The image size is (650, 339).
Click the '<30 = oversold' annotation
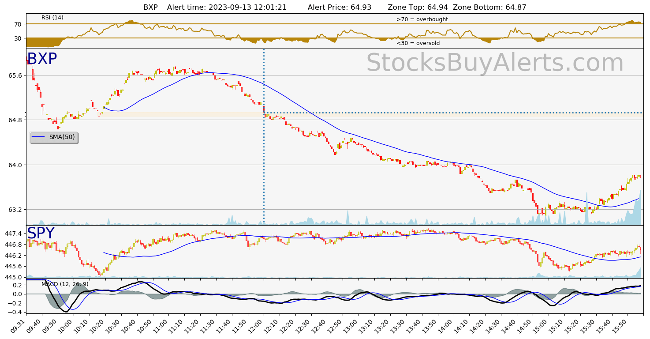pyautogui.click(x=418, y=43)
